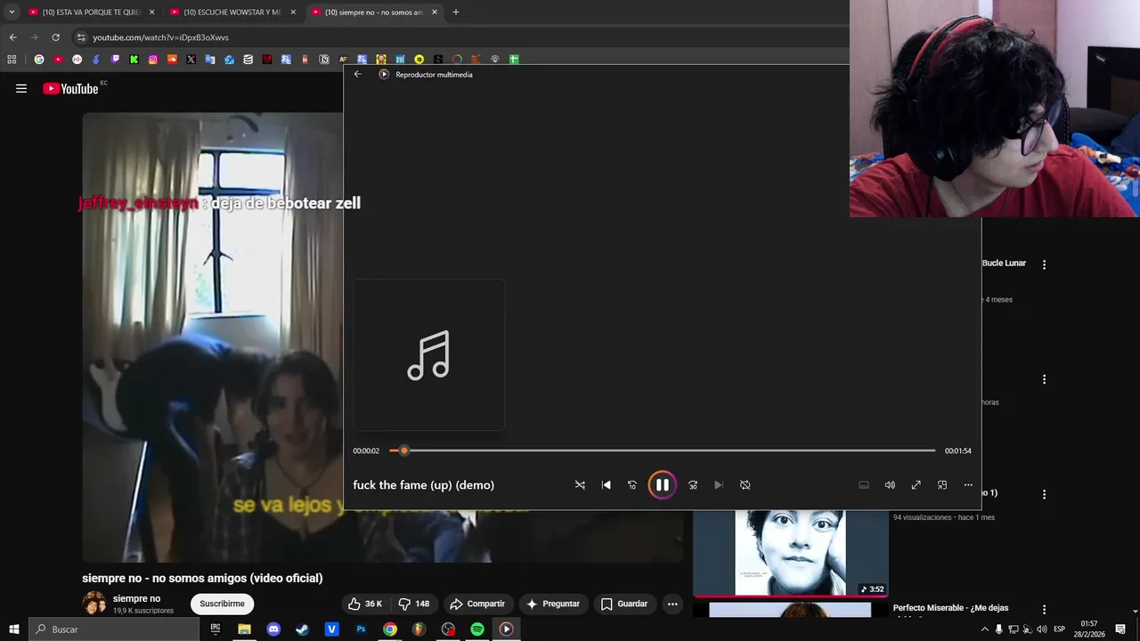Open Discord from the taskbar
1140x641 pixels.
[x=273, y=629]
